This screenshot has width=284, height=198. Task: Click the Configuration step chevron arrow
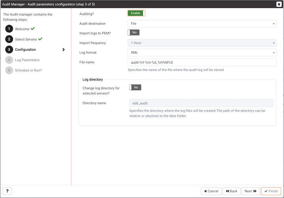coord(64,50)
